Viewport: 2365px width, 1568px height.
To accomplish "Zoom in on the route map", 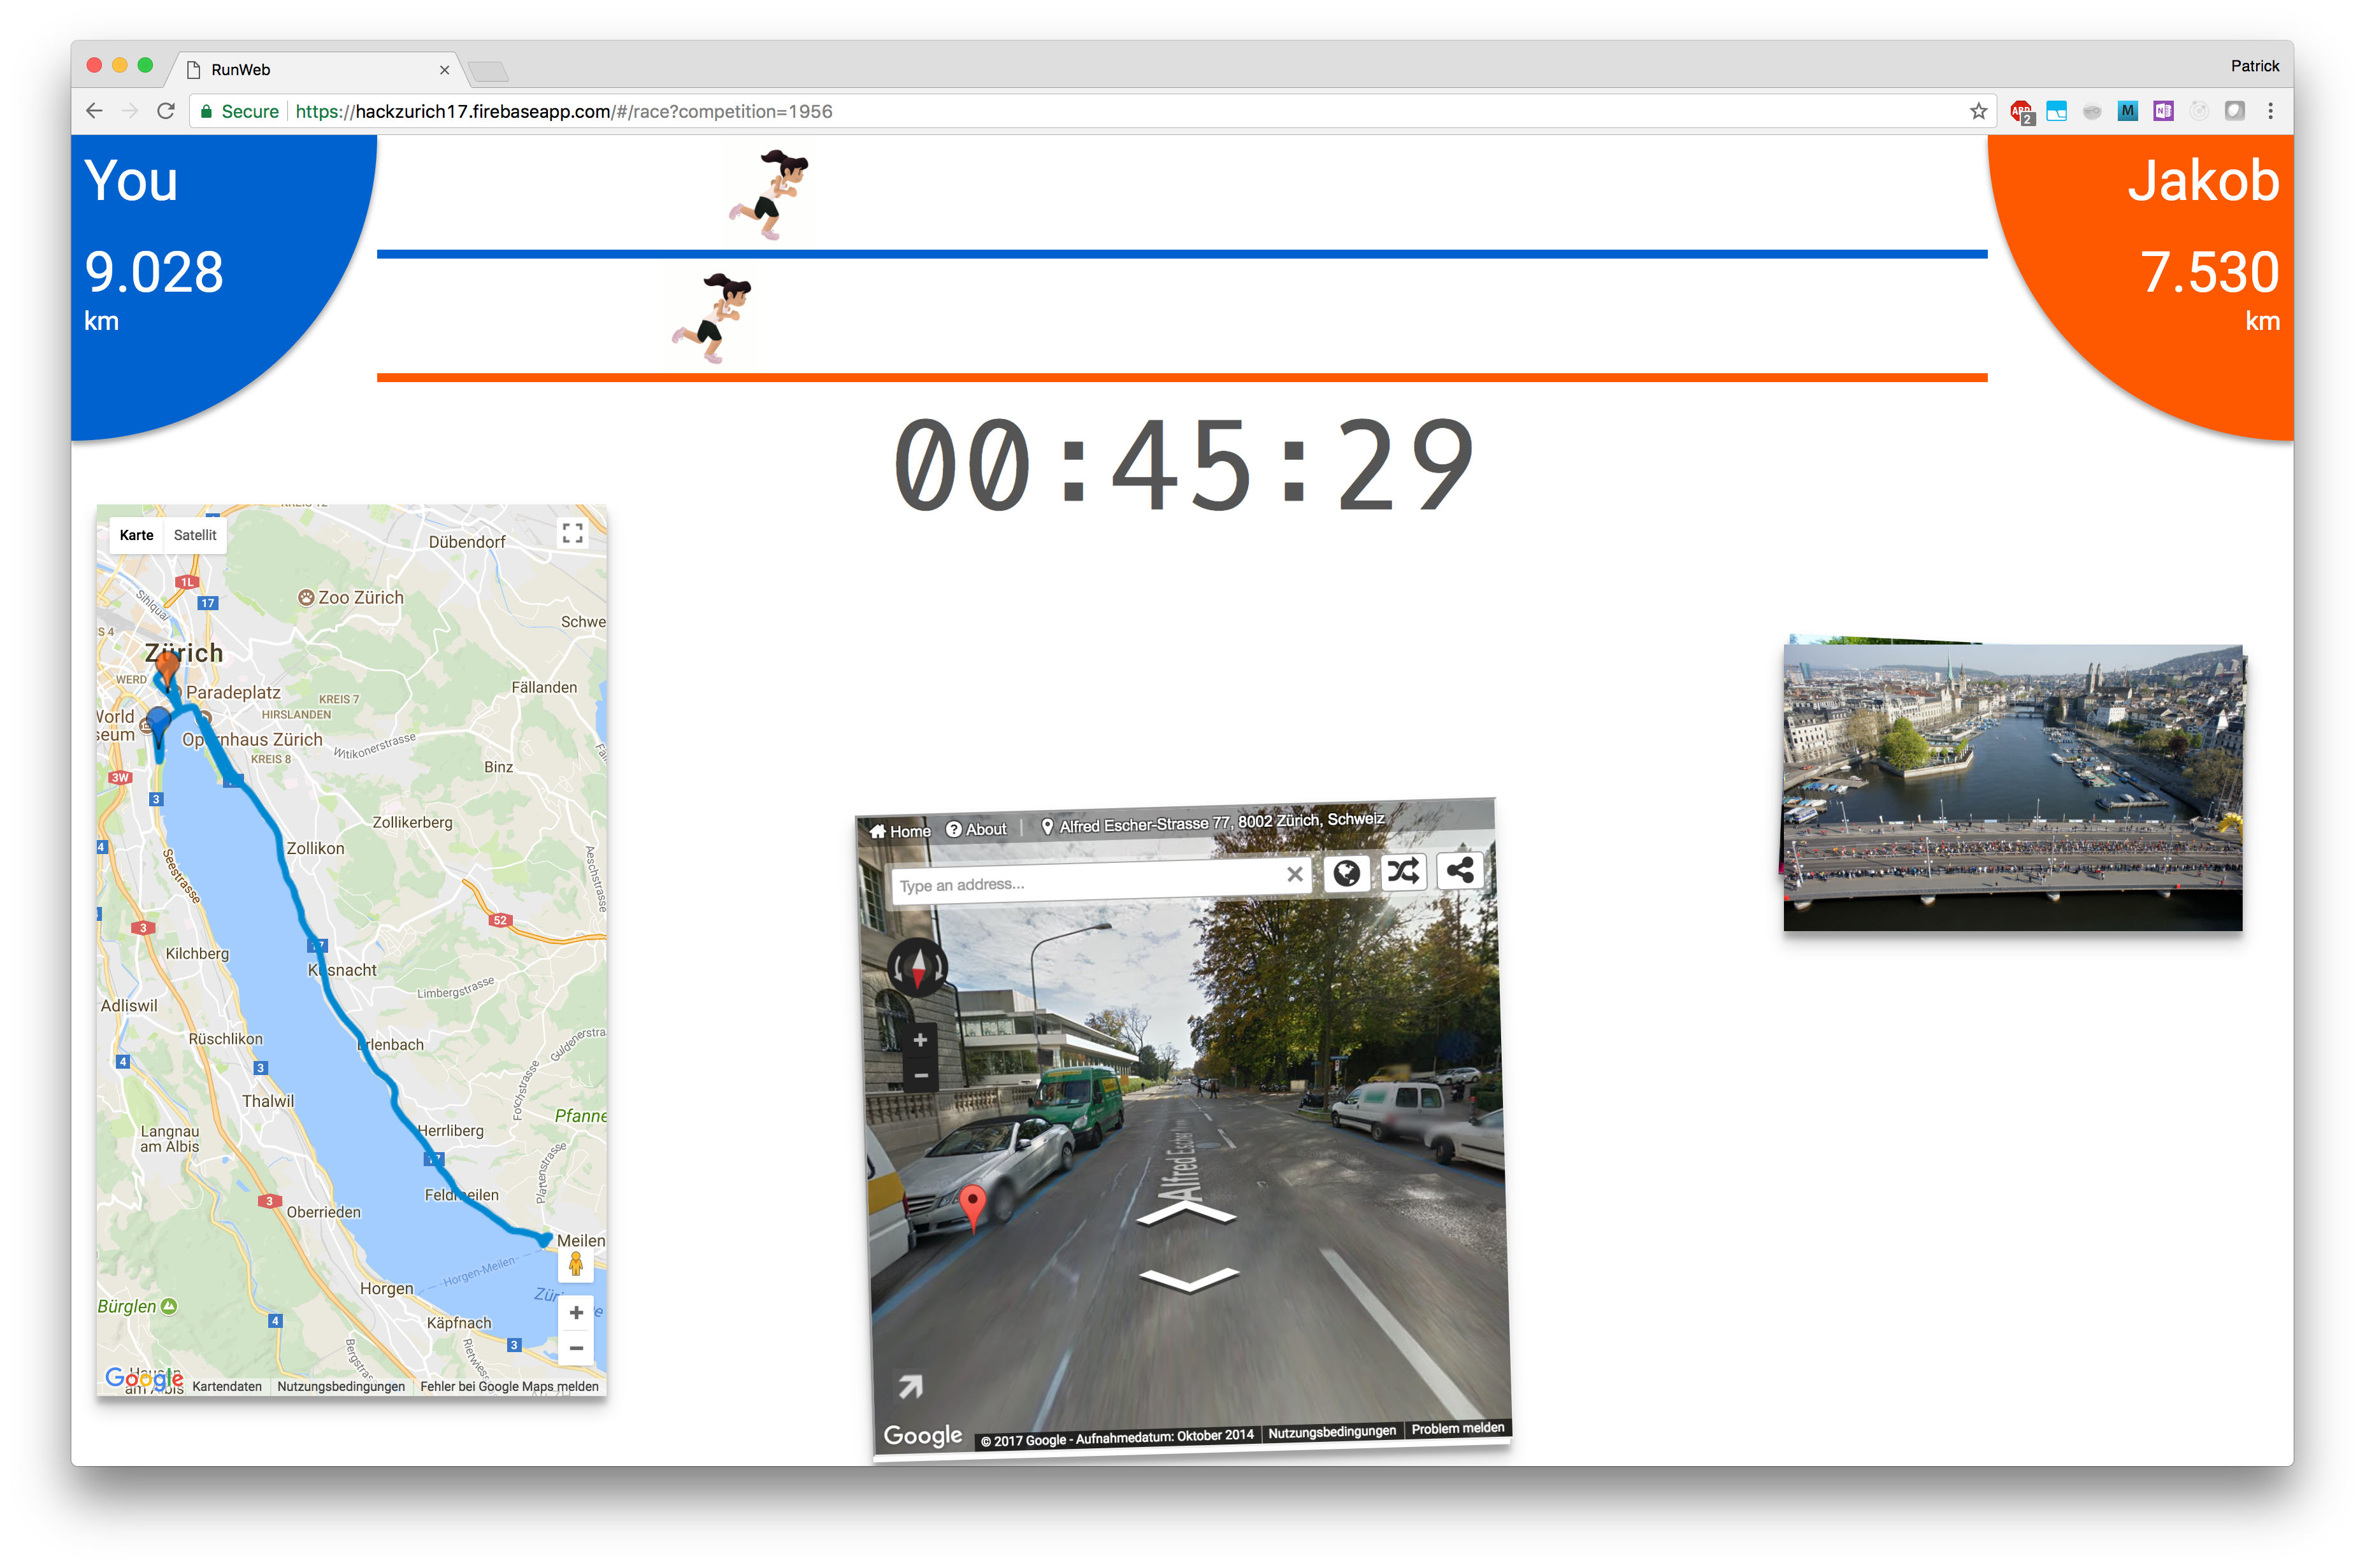I will pos(576,1312).
